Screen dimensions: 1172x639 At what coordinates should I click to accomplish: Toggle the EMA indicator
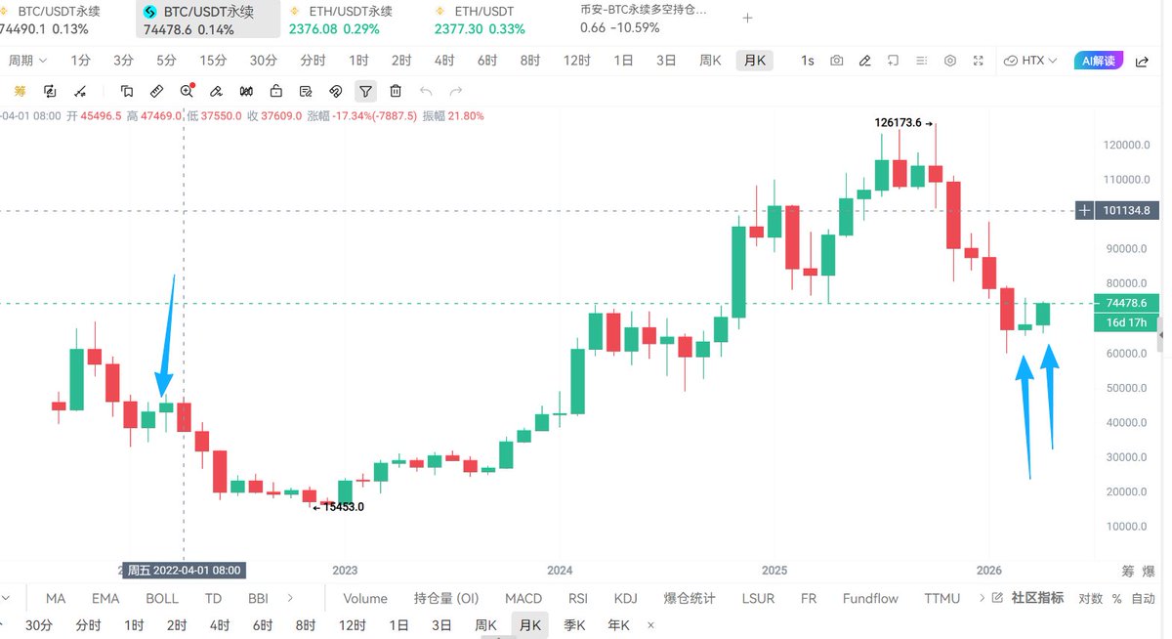105,598
